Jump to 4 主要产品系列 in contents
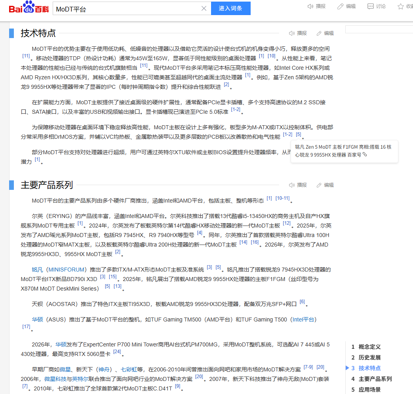The height and width of the screenshot is (394, 413). click(x=371, y=379)
